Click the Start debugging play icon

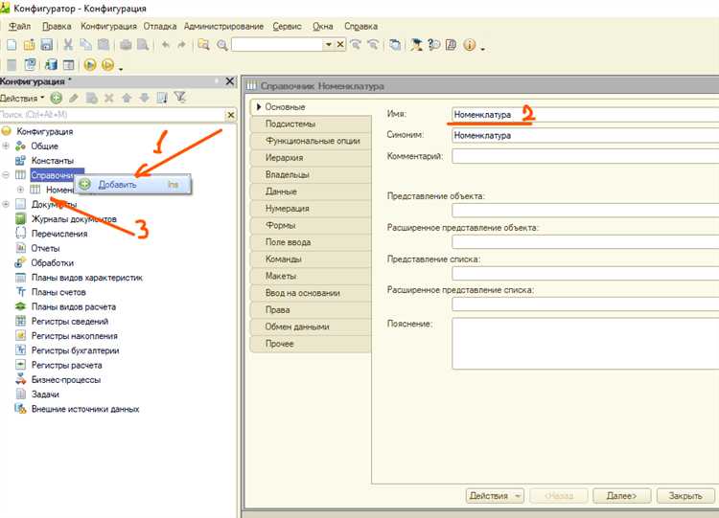pyautogui.click(x=90, y=64)
